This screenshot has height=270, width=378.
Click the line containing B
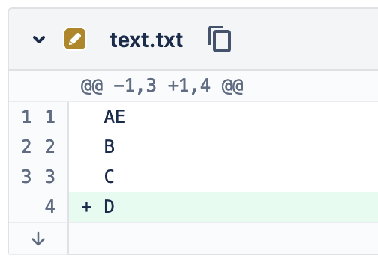pos(223,147)
